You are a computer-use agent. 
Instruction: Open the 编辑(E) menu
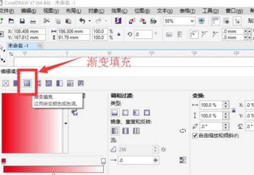(x=29, y=11)
